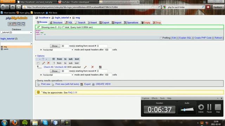Click the upper starting record number field
This screenshot has width=225, height=126.
point(102,46)
